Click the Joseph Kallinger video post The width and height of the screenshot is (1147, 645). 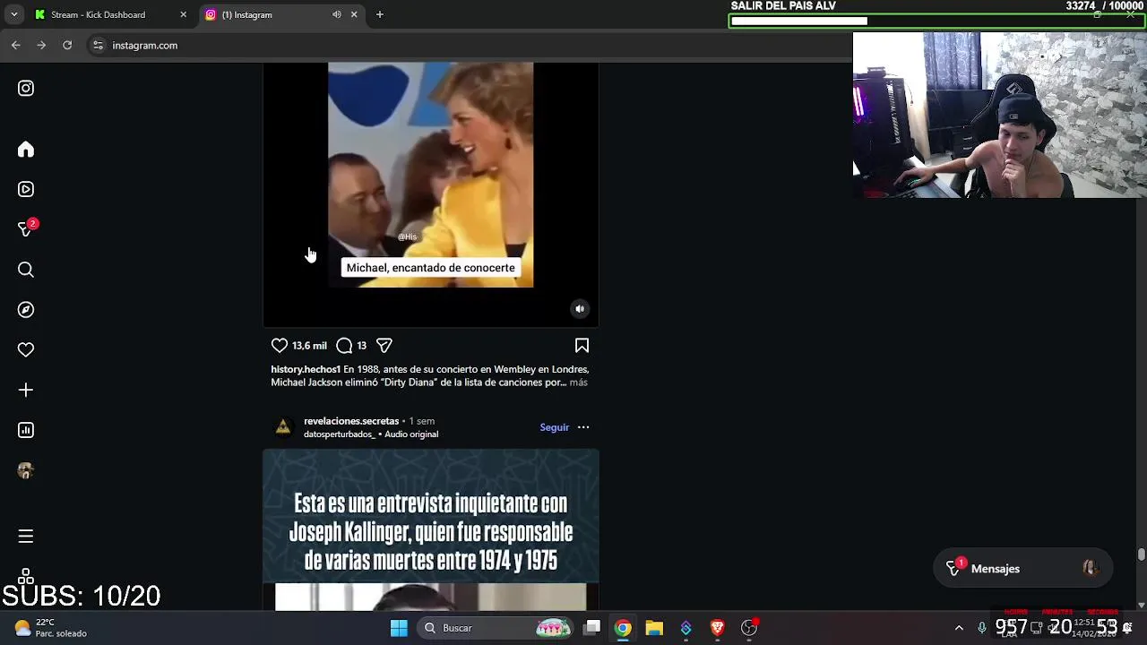[431, 529]
